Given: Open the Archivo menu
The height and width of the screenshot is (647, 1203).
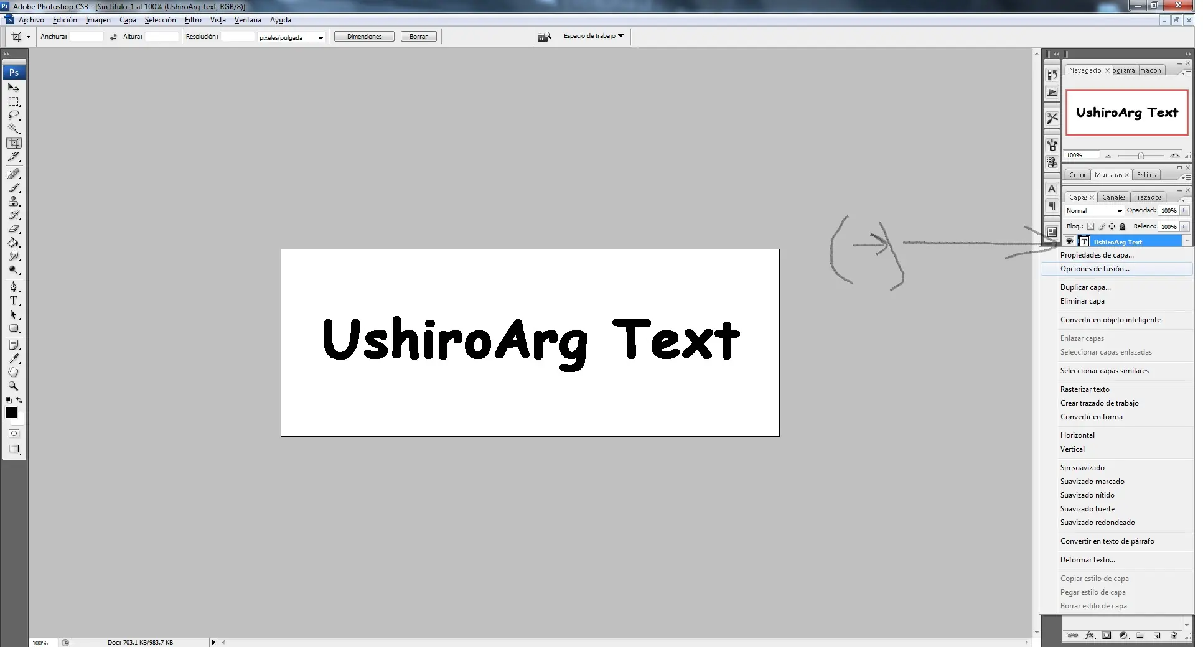Looking at the screenshot, I should click(31, 20).
